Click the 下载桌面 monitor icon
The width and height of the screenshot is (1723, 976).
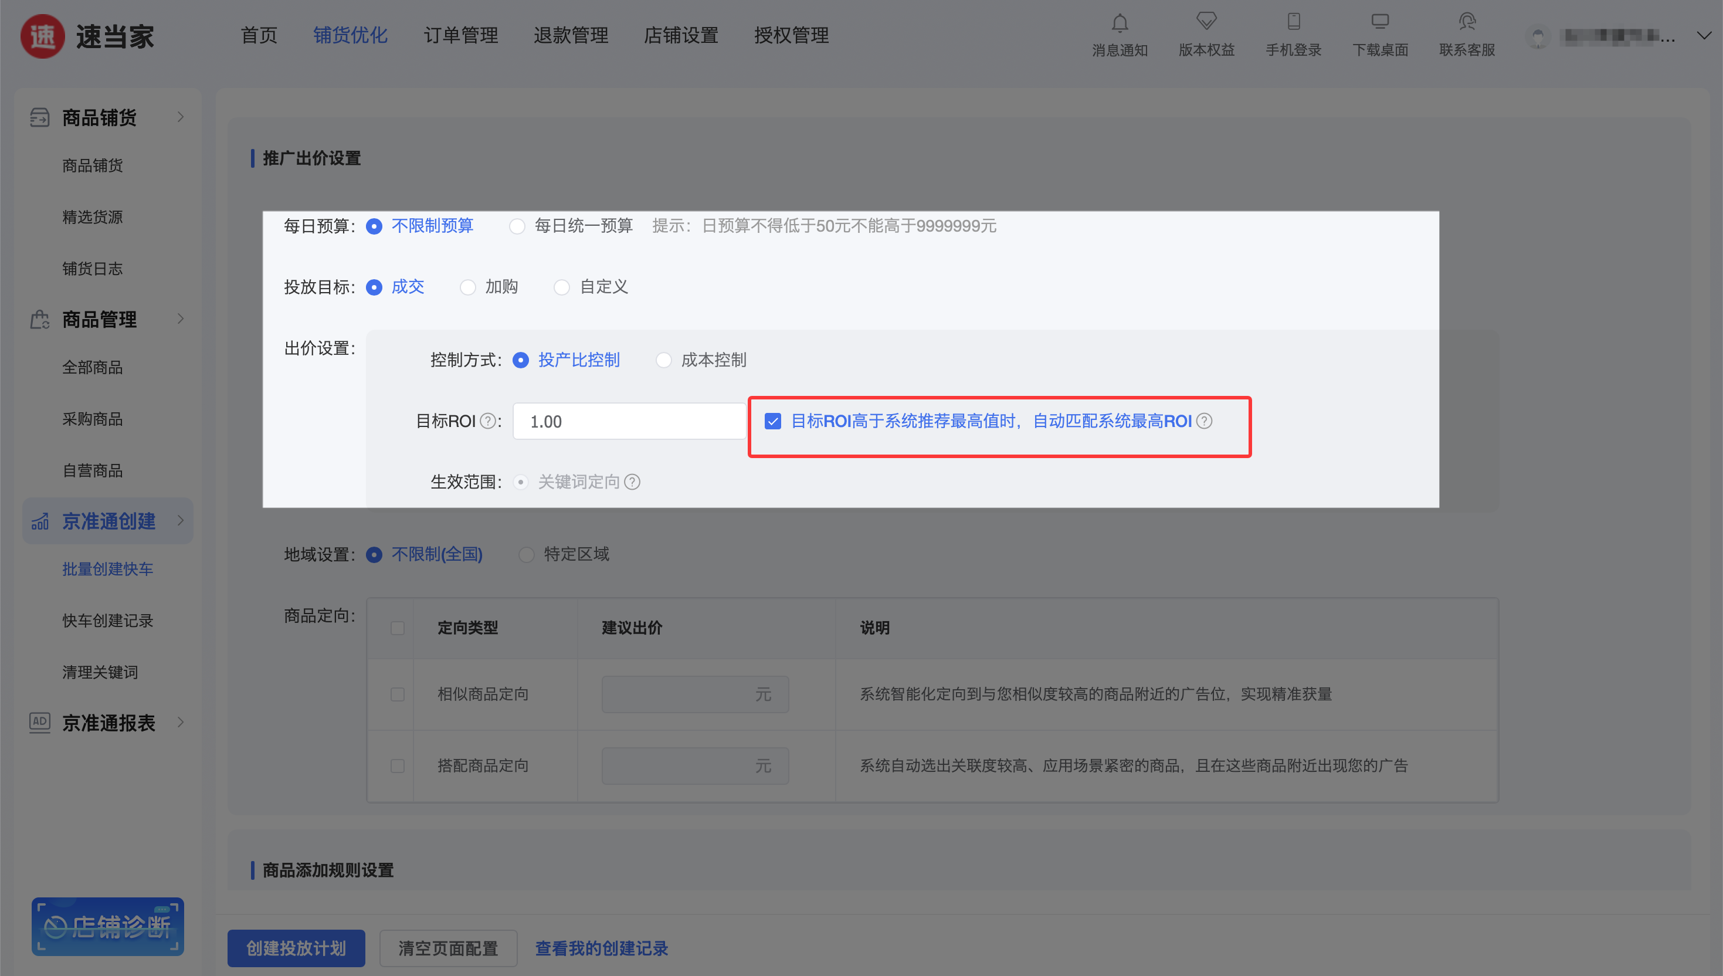click(x=1380, y=22)
